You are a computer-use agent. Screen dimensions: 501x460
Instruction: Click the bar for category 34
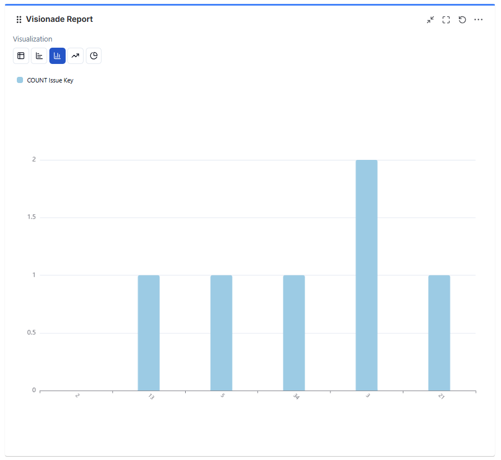tap(294, 333)
